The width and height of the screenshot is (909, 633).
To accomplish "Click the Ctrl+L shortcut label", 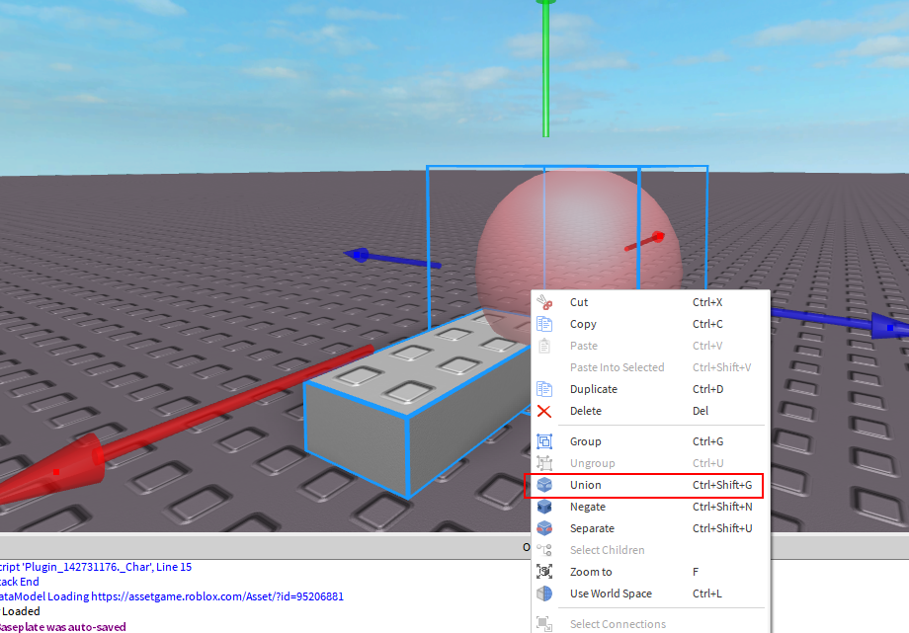I will coord(707,593).
